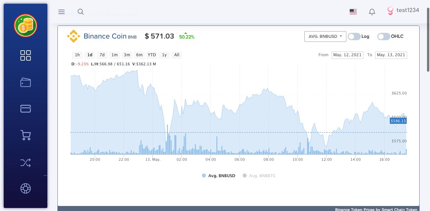The width and height of the screenshot is (430, 211).
Task: Click the All range button
Action: click(x=177, y=55)
